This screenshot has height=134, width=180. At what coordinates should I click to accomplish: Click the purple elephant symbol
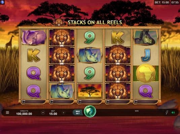click(34, 37)
